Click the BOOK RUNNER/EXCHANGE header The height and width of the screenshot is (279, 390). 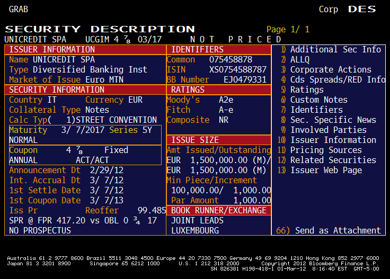pos(219,210)
